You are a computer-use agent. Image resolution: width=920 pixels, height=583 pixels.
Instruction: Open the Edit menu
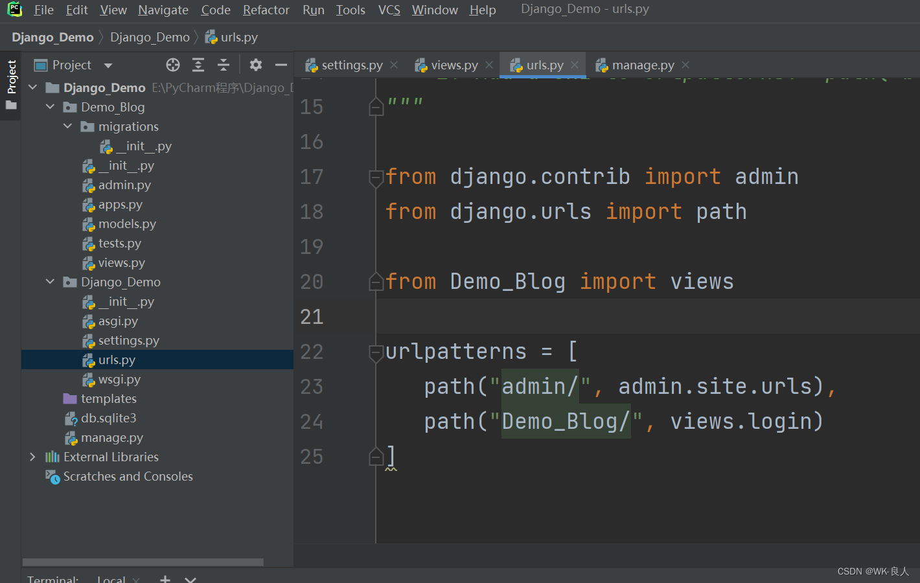(76, 10)
